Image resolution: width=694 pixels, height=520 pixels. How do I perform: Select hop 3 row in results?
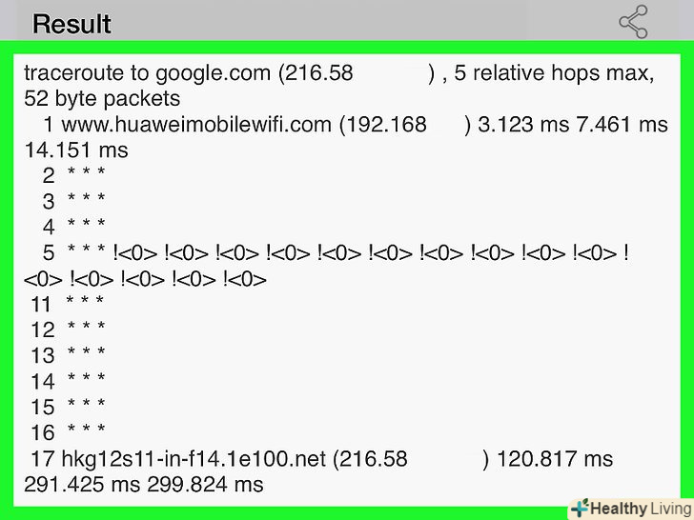(x=73, y=201)
